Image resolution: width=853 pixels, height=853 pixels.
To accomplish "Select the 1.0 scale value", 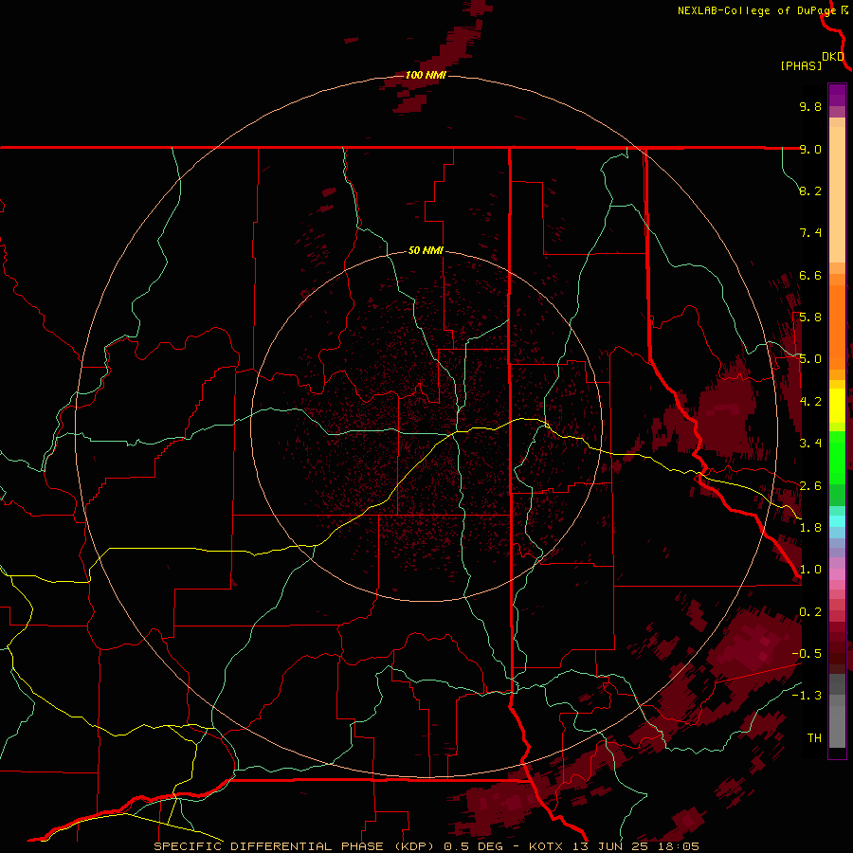I will pyautogui.click(x=810, y=569).
